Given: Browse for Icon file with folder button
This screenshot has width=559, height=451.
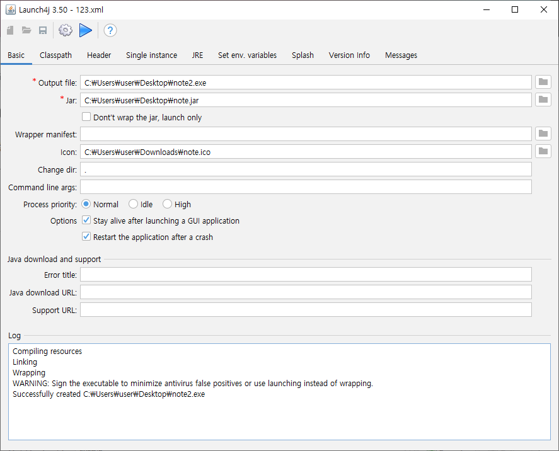Looking at the screenshot, I should click(x=543, y=151).
